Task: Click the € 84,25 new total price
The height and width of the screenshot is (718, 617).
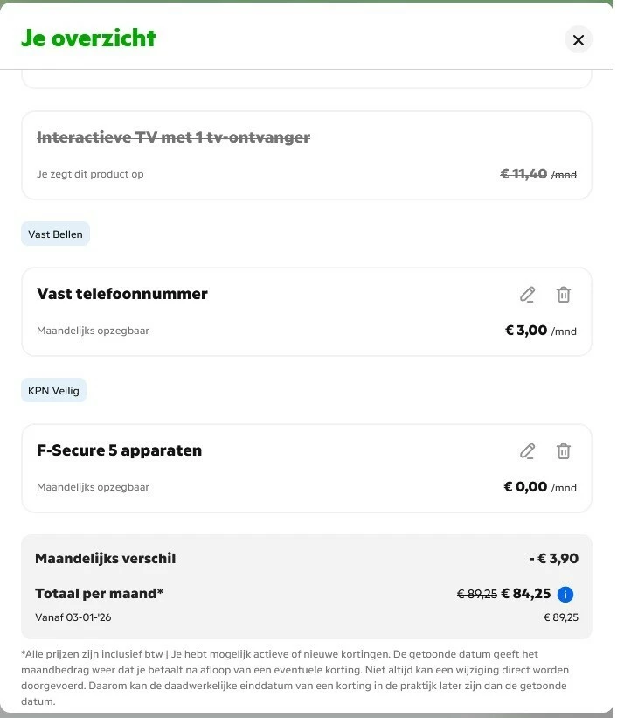Action: pos(525,594)
